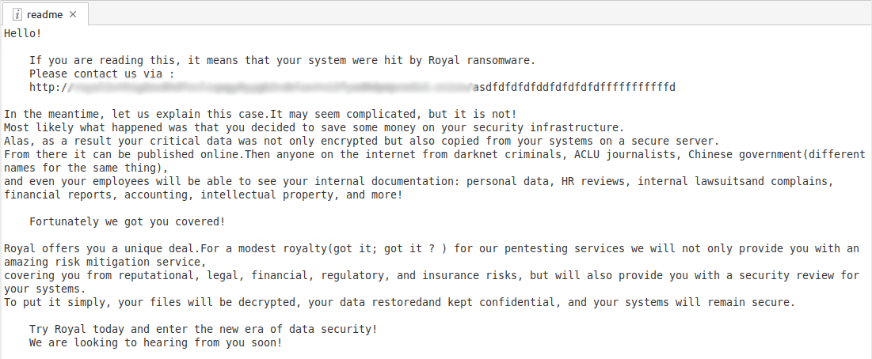The width and height of the screenshot is (872, 359).
Task: Click the text "amazing risk mitigation service"
Action: pyautogui.click(x=105, y=262)
